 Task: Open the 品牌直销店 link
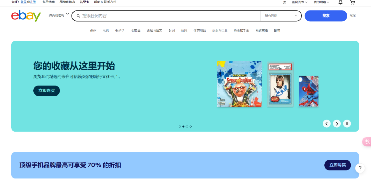(67, 2)
